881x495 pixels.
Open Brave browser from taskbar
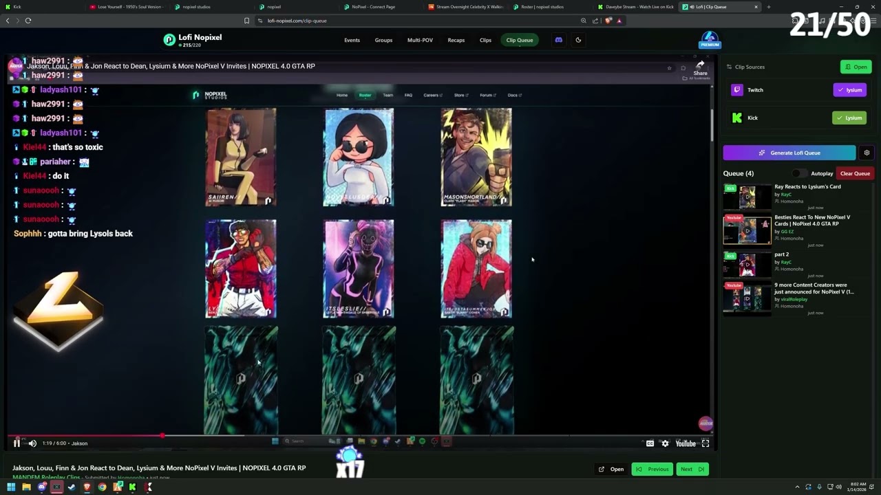click(x=87, y=487)
